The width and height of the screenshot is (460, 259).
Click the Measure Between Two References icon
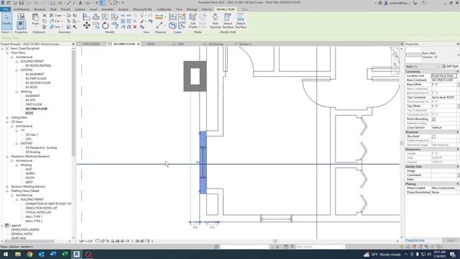pos(160,26)
